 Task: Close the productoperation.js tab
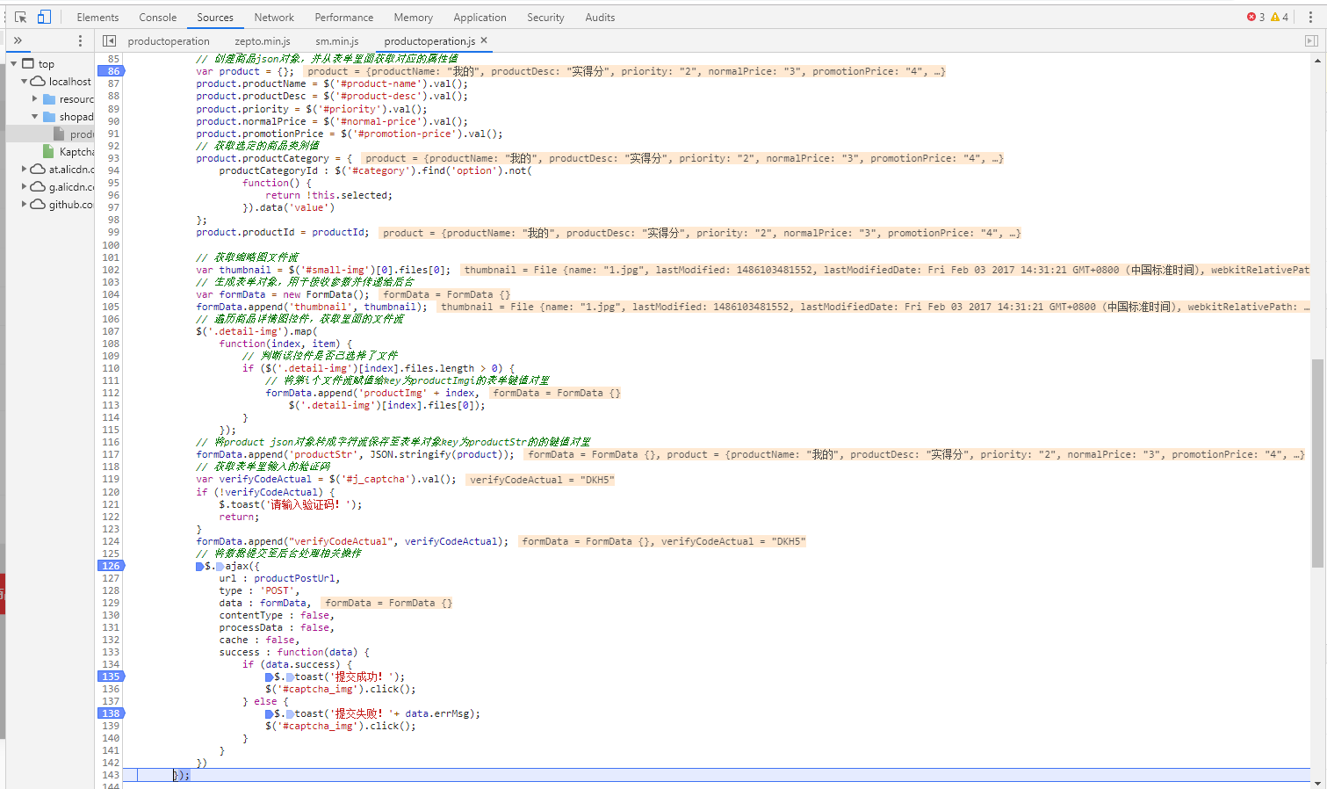[484, 40]
